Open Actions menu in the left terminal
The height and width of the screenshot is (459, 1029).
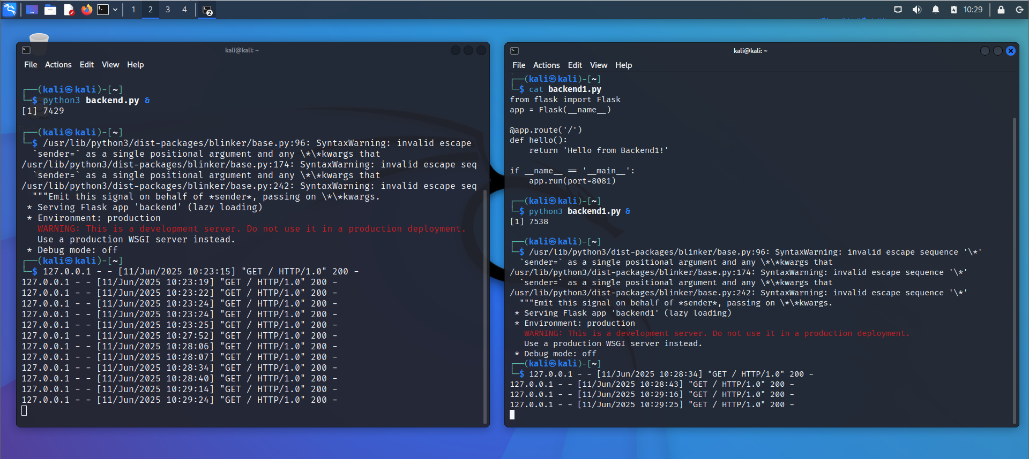[58, 65]
